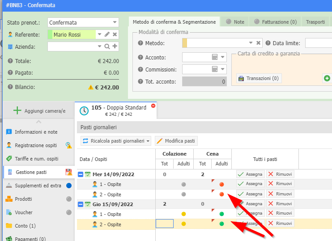The image size is (332, 241).
Task: Clear the Referente field with the X icon
Action: tap(115, 34)
